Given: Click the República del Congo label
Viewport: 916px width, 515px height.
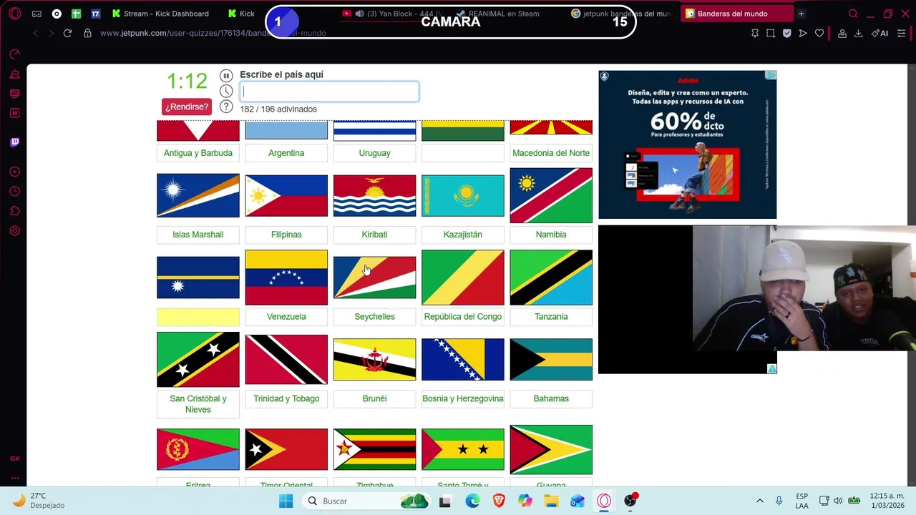Looking at the screenshot, I should [x=463, y=316].
